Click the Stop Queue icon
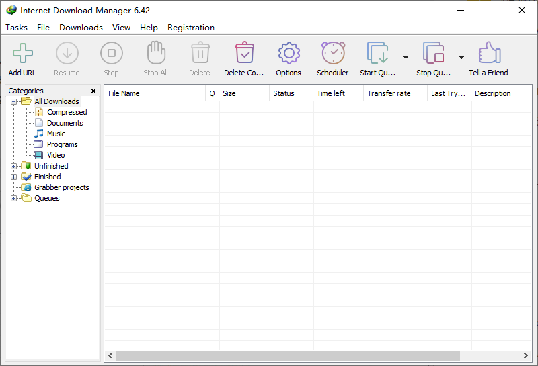538x366 pixels. click(x=433, y=53)
